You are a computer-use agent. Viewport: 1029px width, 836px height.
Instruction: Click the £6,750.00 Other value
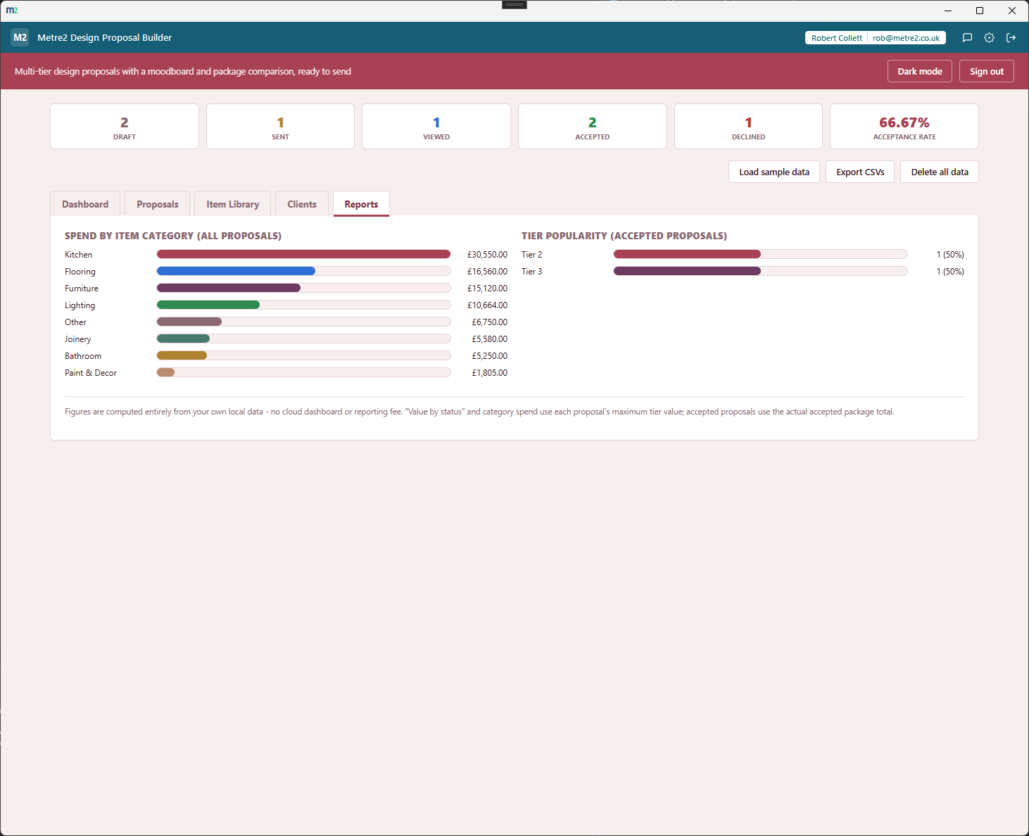tap(489, 322)
